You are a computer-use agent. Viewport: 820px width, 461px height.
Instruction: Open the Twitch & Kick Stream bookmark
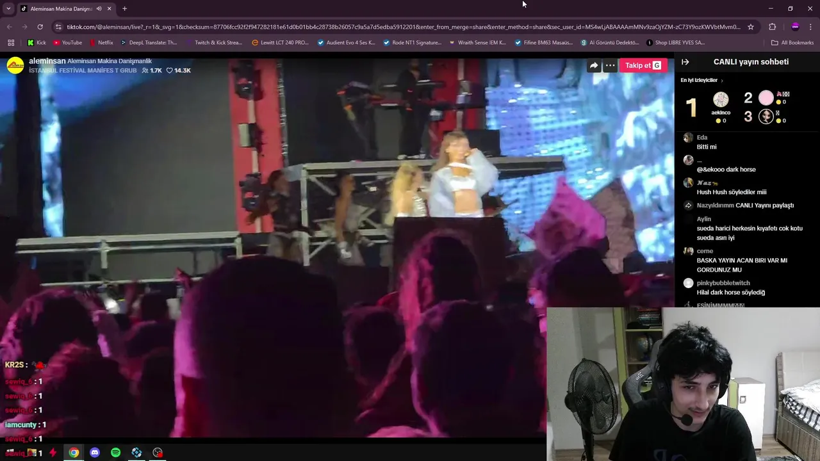pyautogui.click(x=214, y=43)
